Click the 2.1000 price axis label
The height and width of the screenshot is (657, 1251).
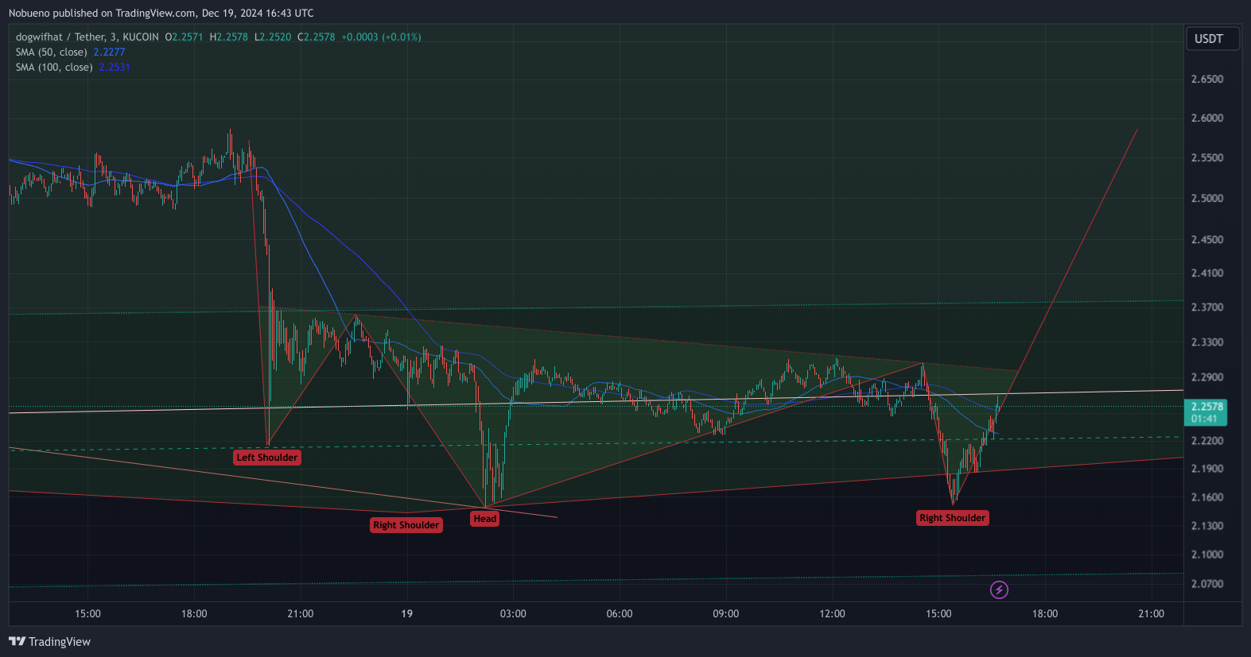(x=1206, y=555)
